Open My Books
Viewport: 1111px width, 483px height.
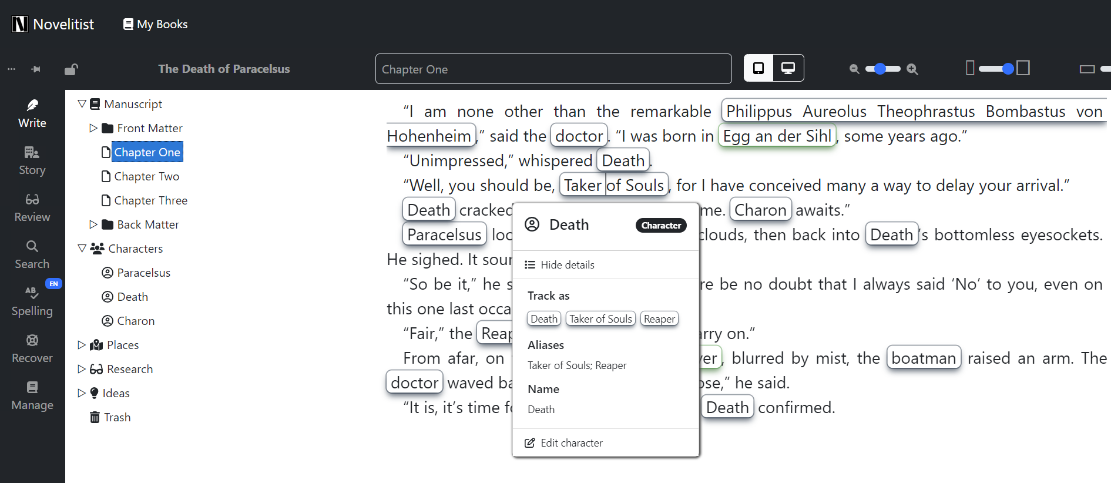coord(156,24)
